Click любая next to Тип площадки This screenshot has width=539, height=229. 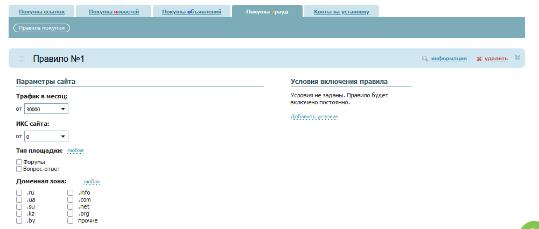tap(75, 151)
